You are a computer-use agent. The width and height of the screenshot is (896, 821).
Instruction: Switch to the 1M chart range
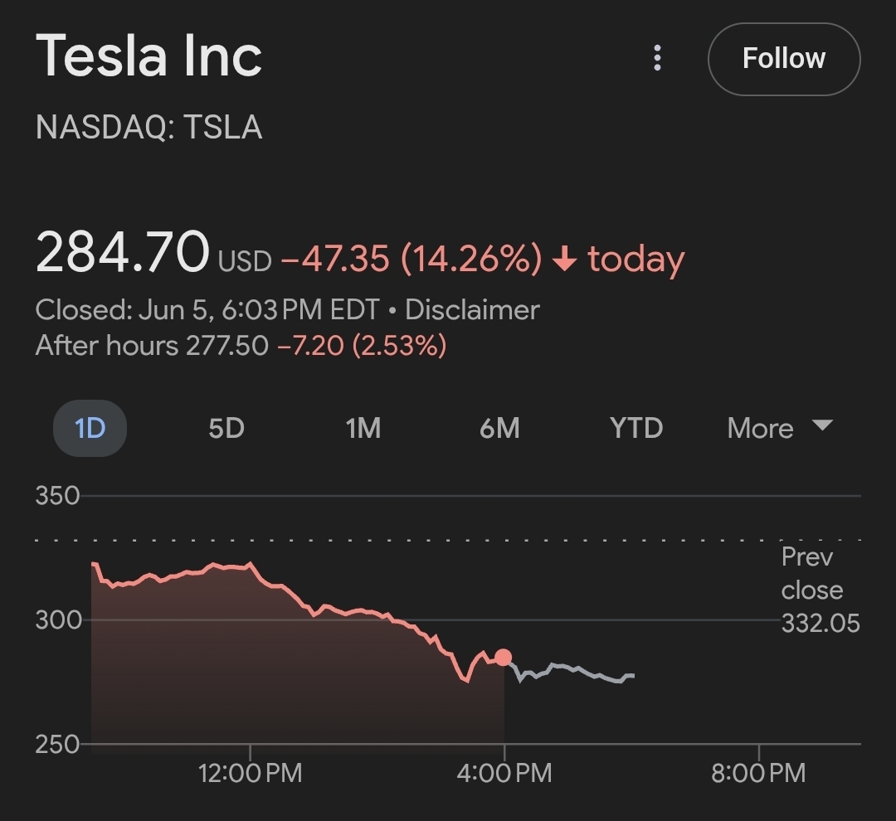(x=363, y=428)
